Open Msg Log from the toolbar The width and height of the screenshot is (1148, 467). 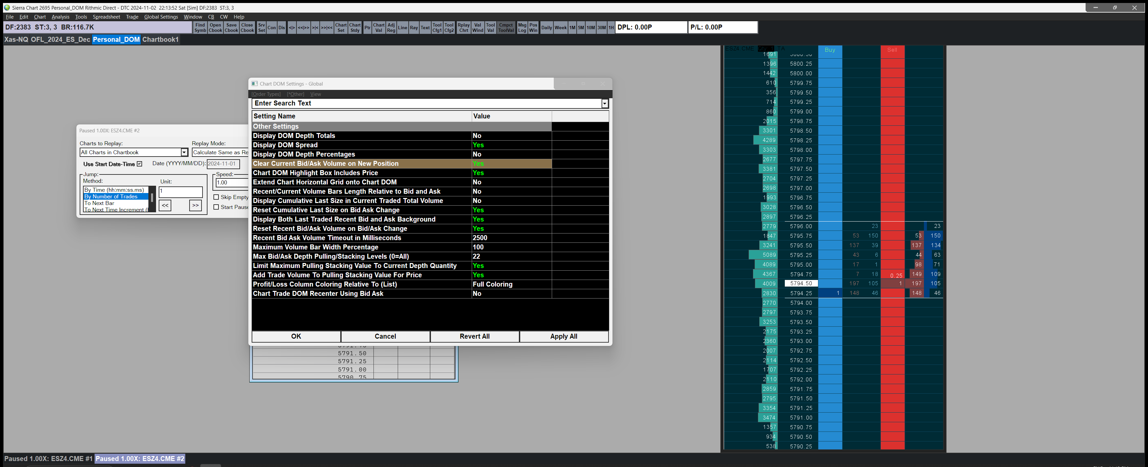[522, 28]
